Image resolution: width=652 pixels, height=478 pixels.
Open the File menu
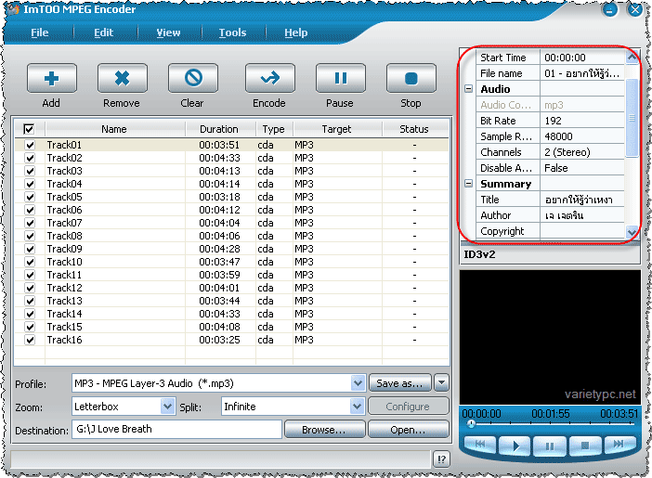40,32
